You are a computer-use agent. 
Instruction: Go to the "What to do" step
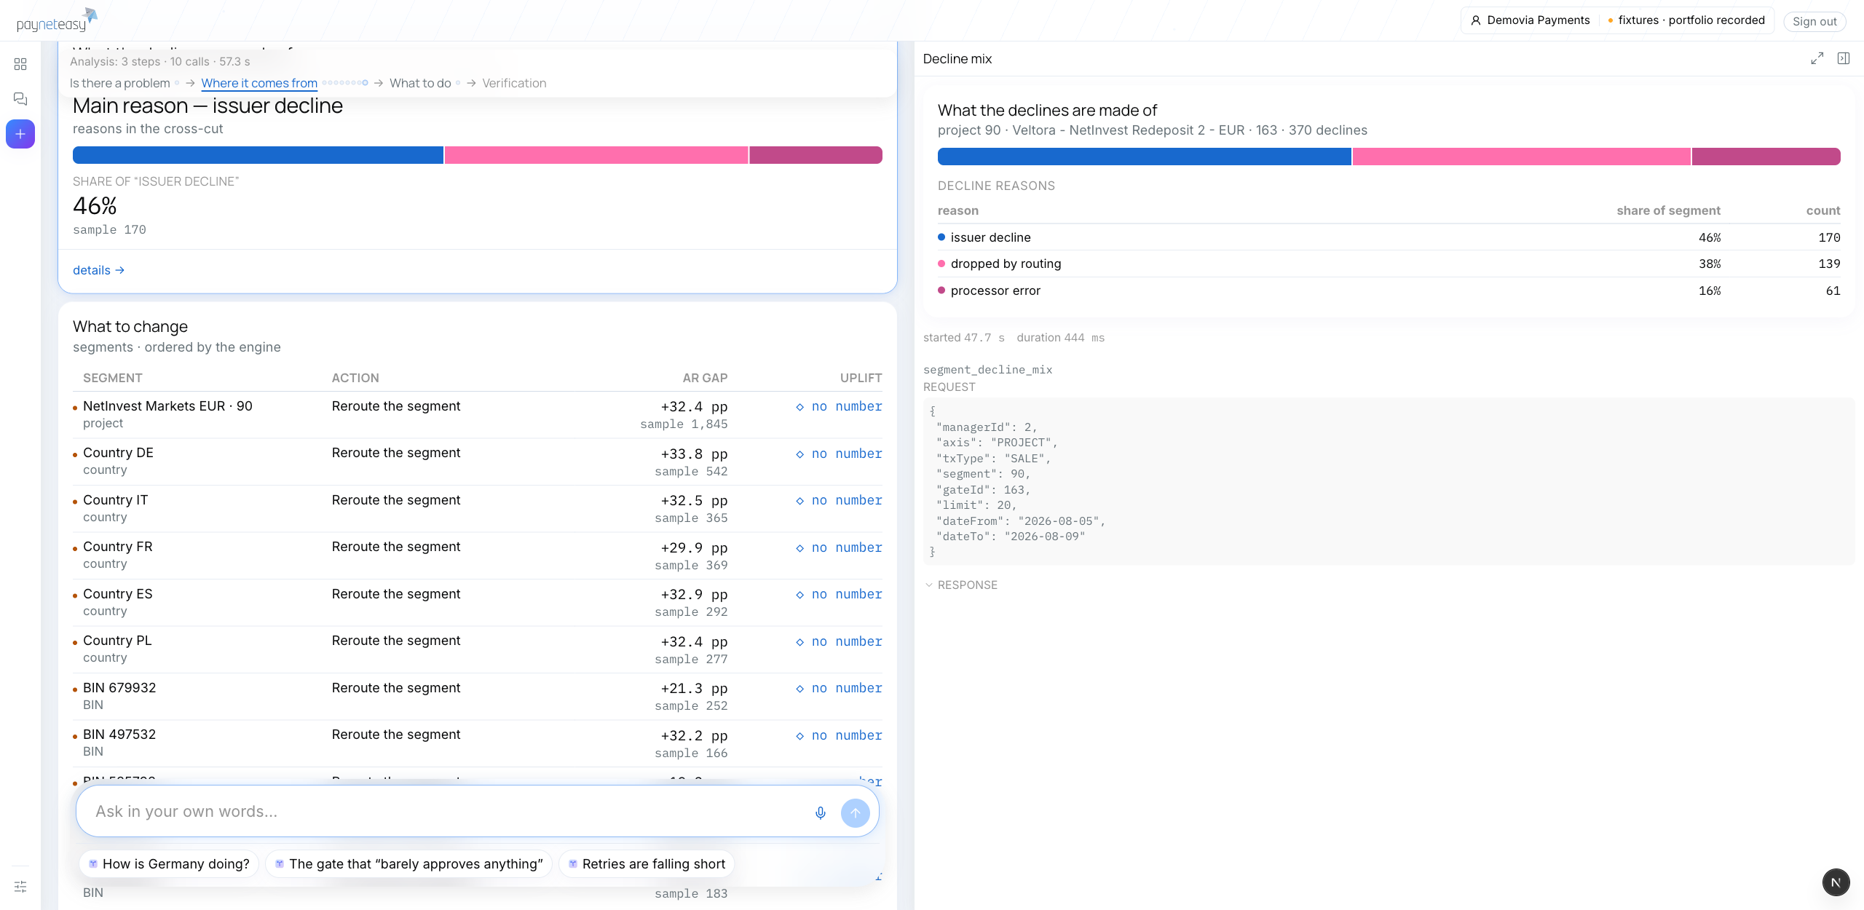coord(420,83)
